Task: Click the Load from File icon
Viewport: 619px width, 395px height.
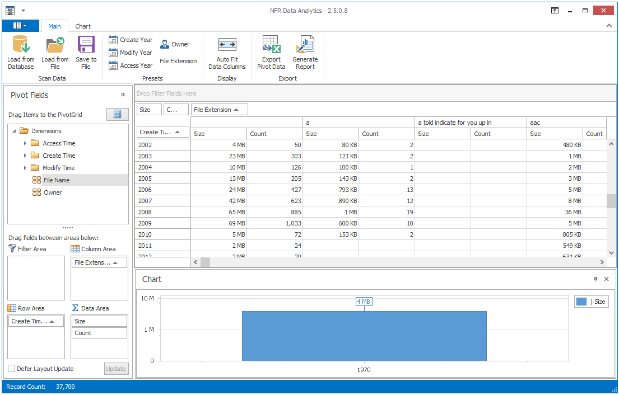Action: pyautogui.click(x=55, y=45)
